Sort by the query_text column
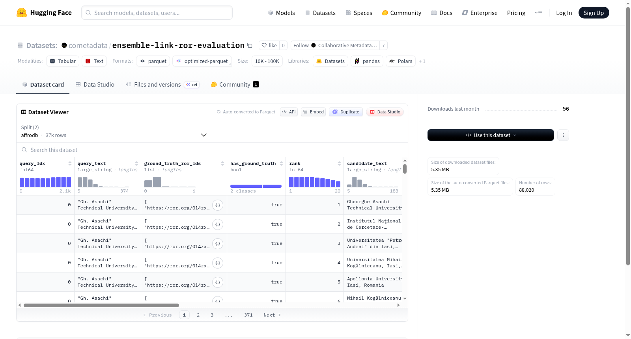This screenshot has height=339, width=631. point(136,163)
